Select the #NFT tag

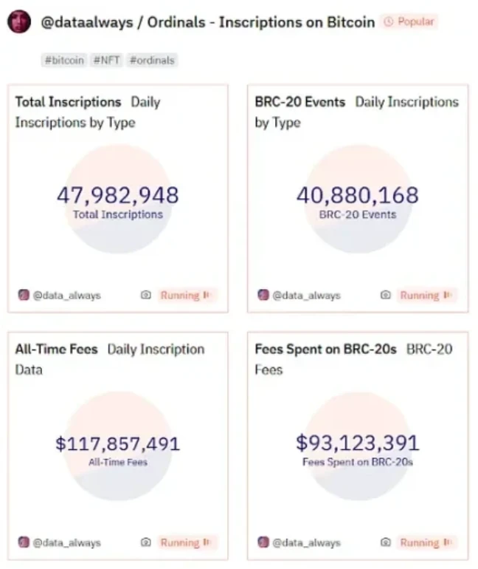point(107,60)
